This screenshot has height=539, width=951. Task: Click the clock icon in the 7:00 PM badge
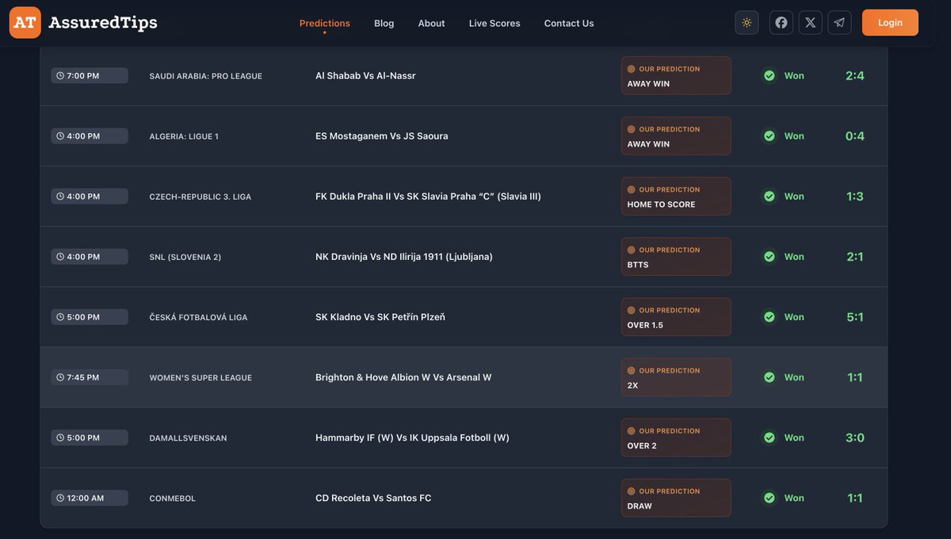coord(60,76)
